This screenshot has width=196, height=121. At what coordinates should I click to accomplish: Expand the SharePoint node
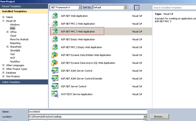8,47
